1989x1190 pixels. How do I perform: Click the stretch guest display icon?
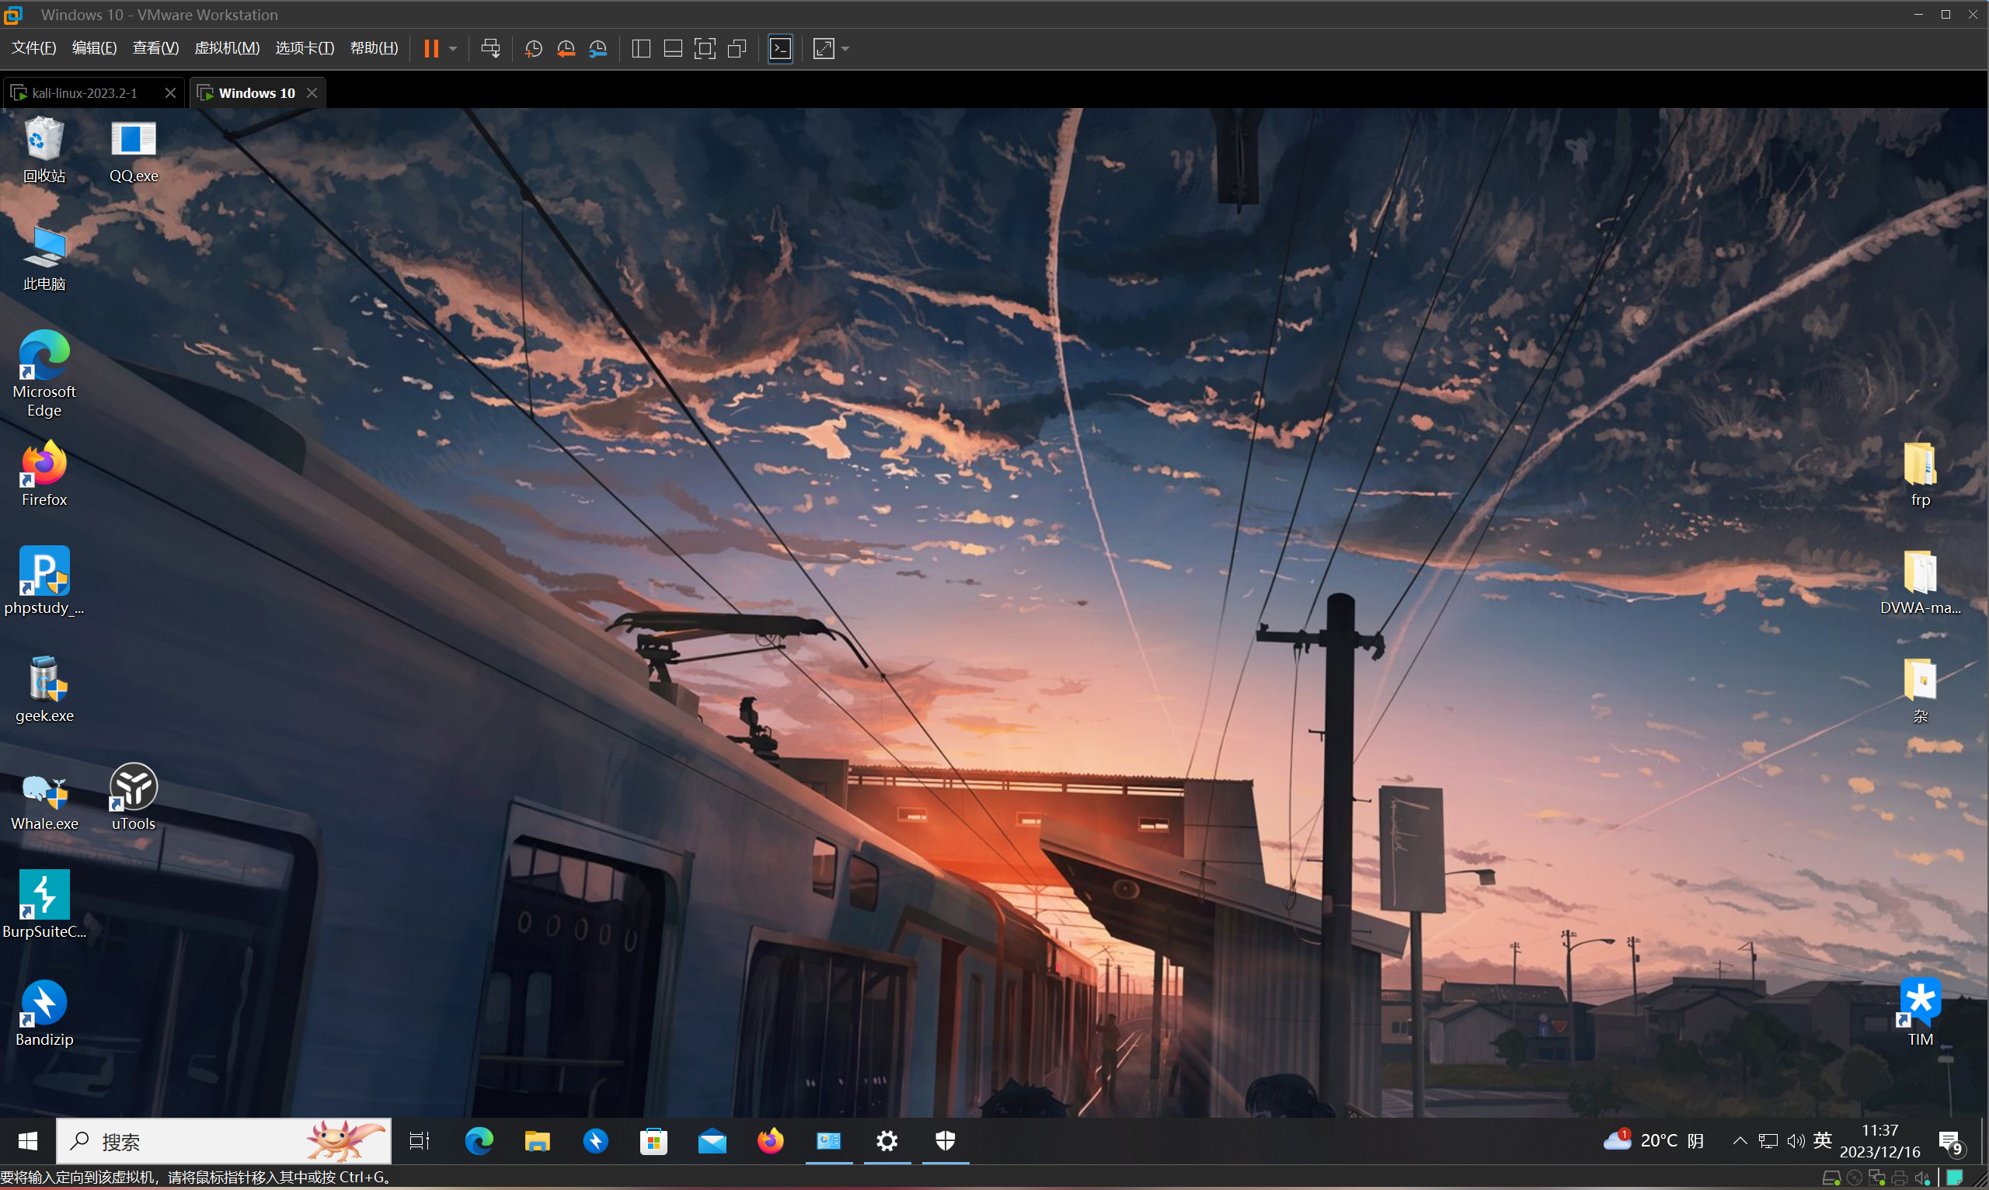824,49
